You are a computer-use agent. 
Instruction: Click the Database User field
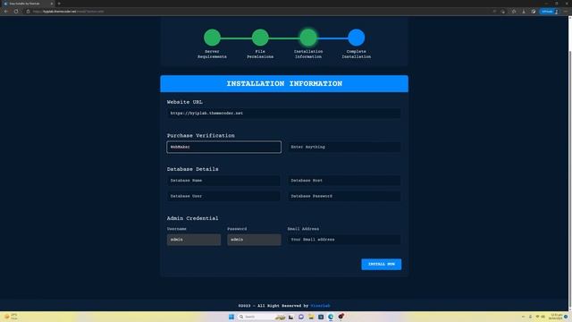pos(223,196)
